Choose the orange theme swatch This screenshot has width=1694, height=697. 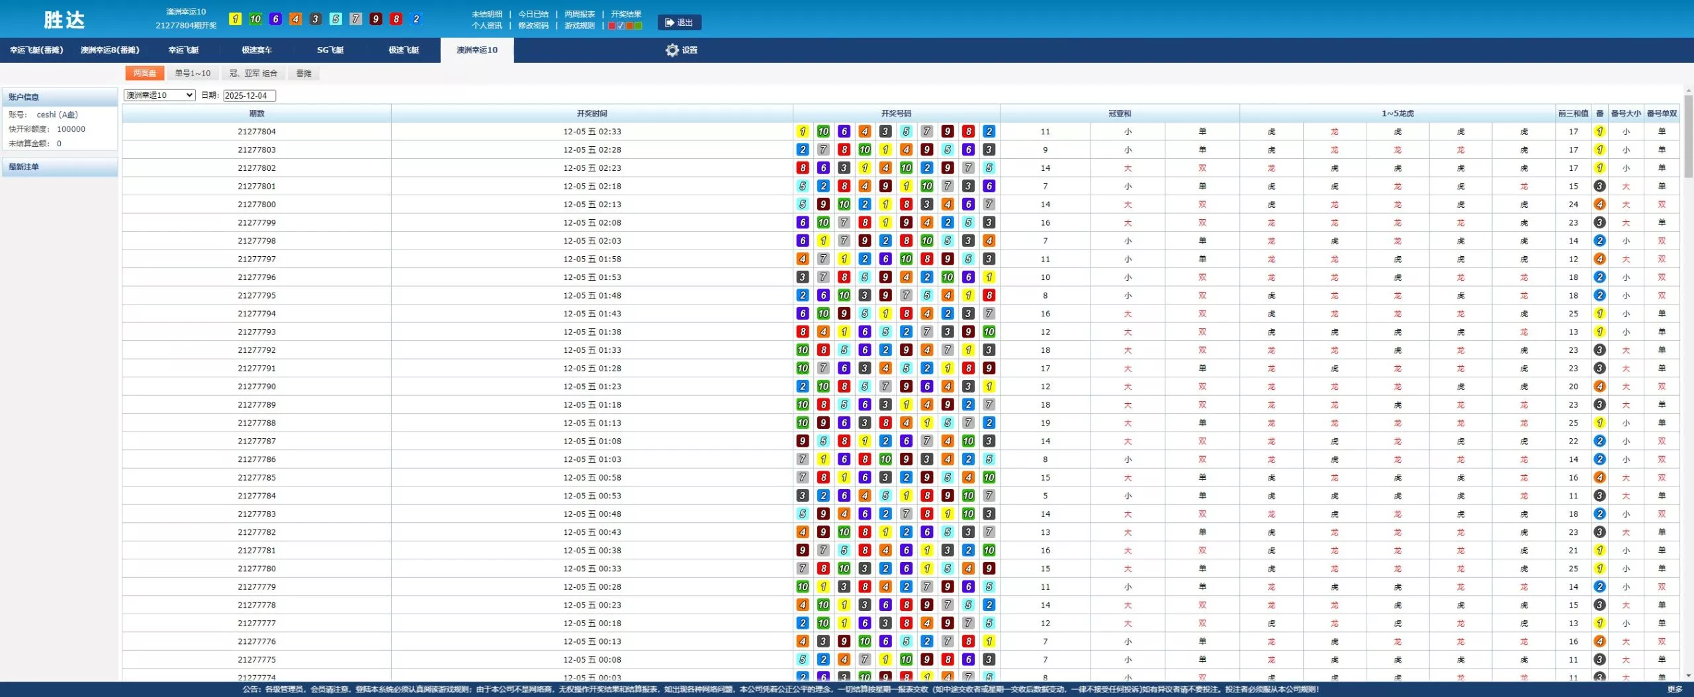pos(629,26)
